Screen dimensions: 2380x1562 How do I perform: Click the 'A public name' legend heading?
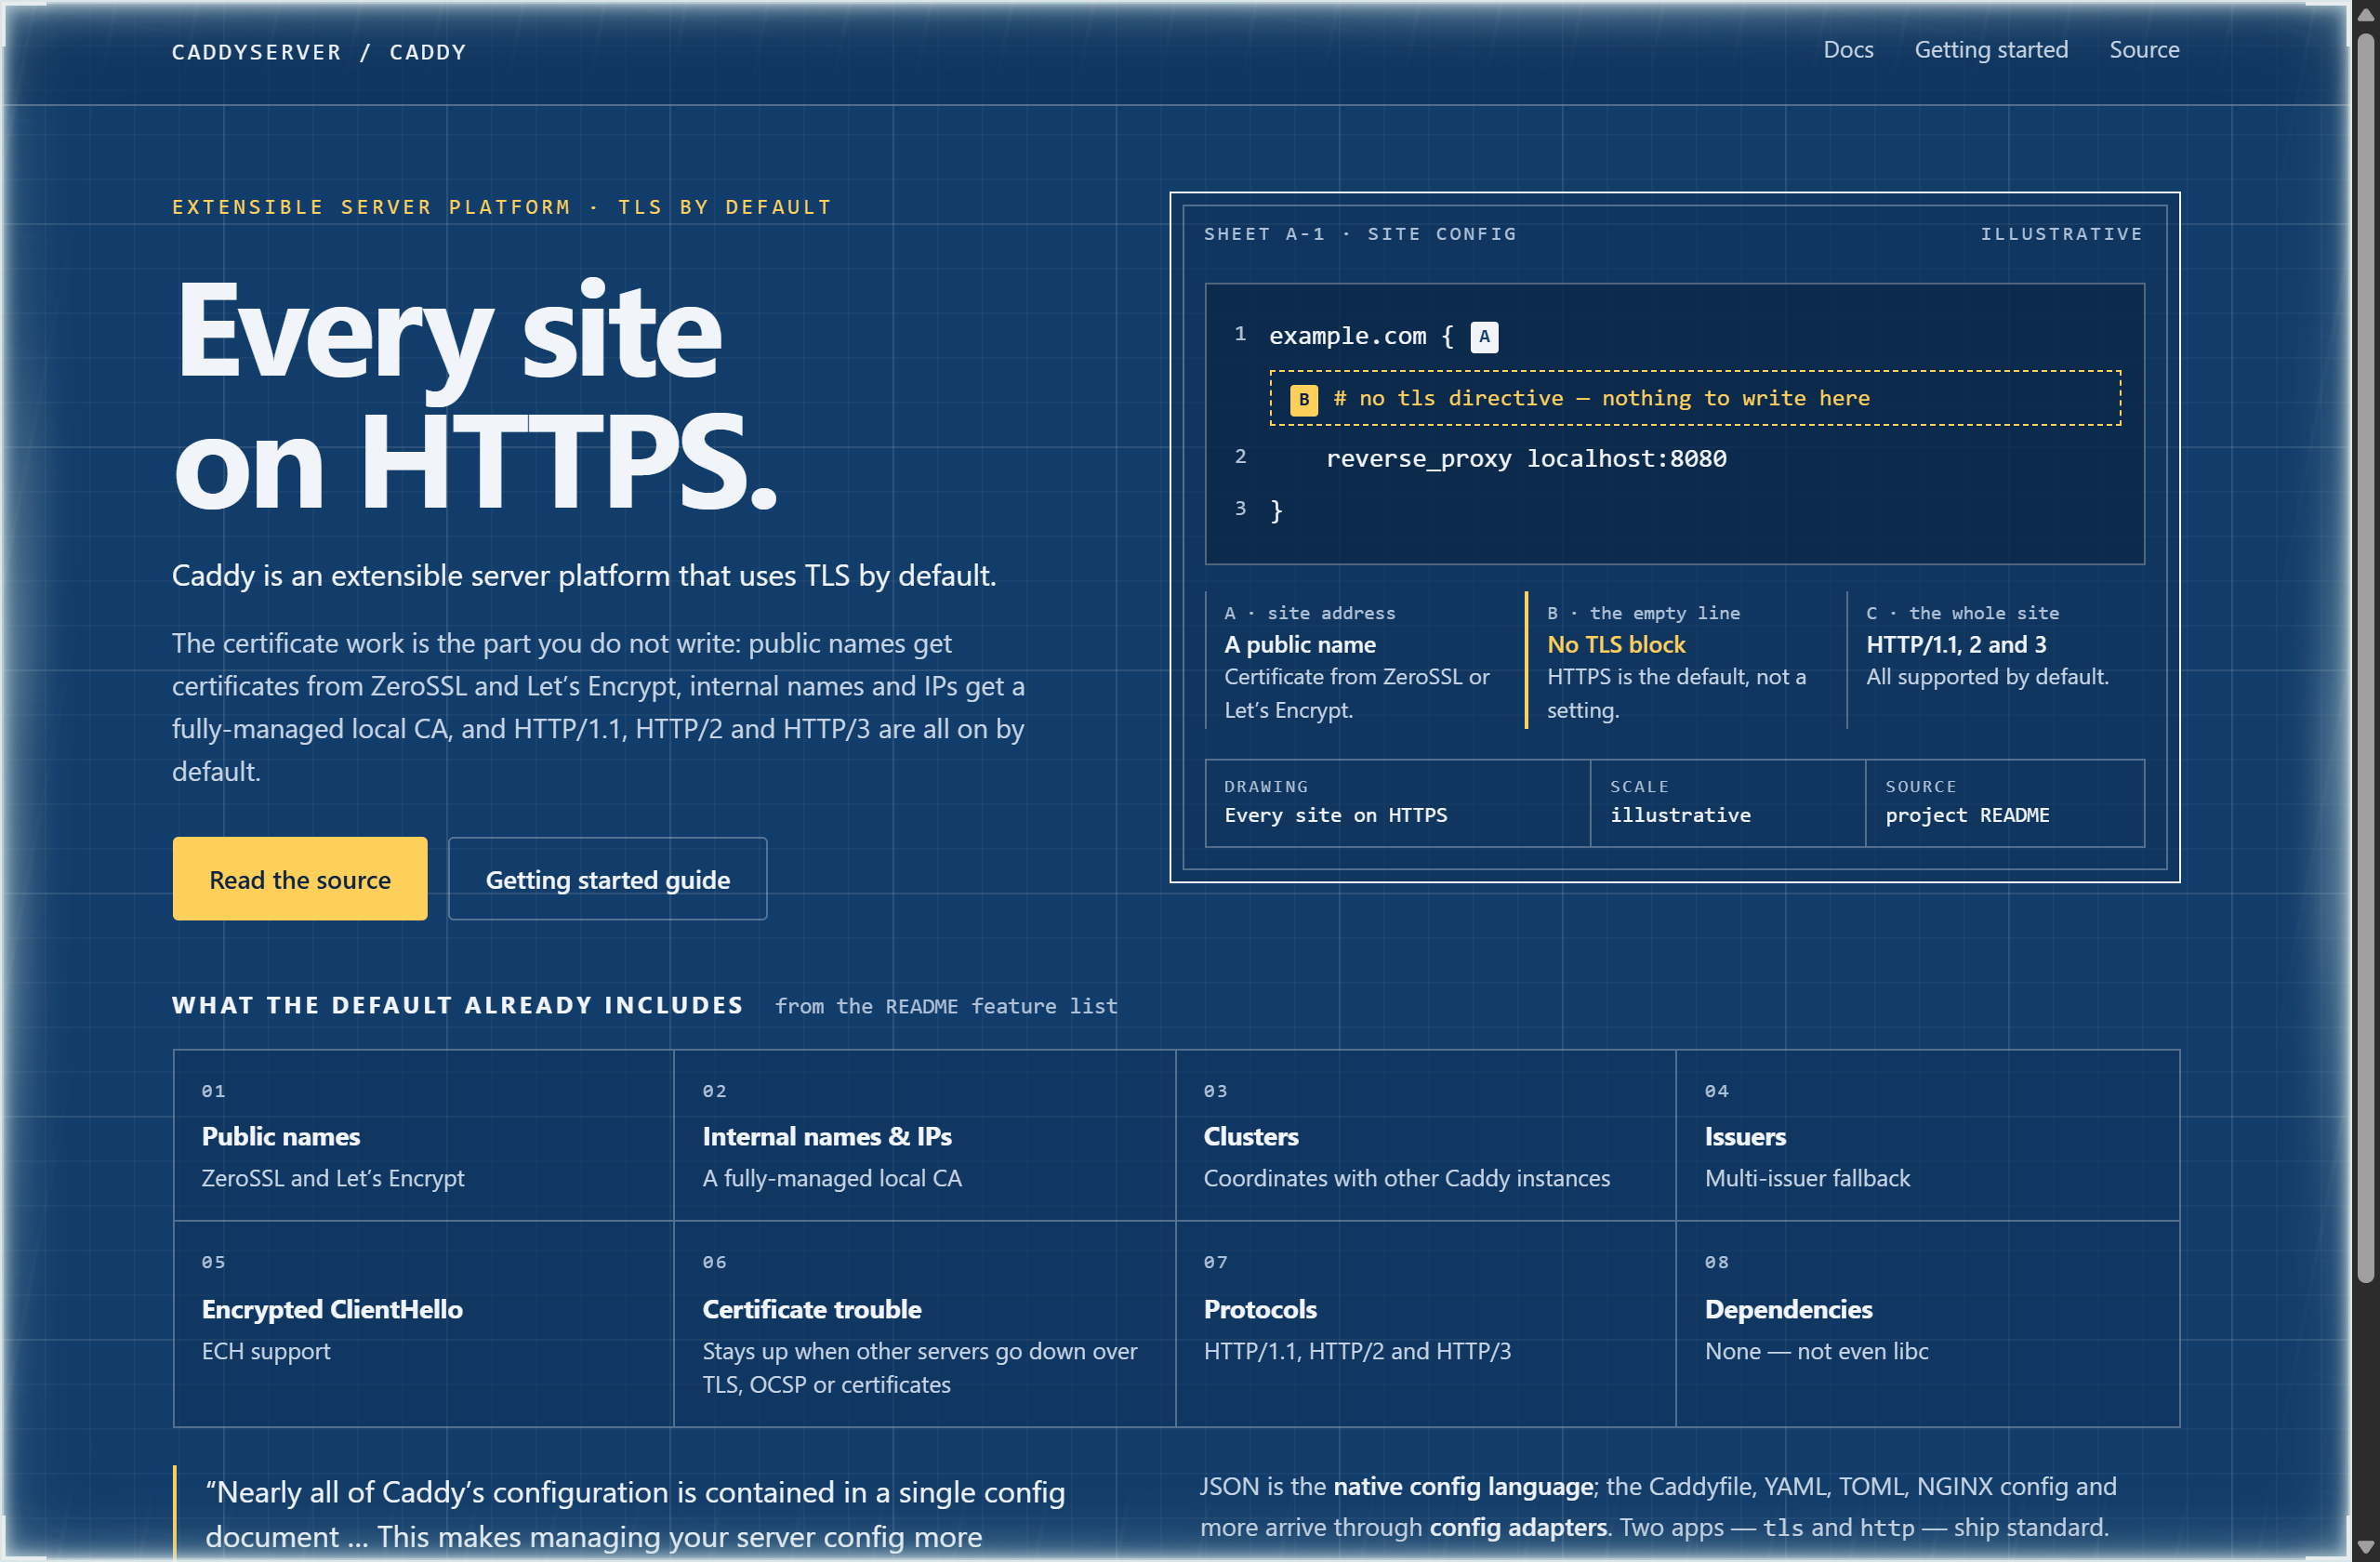point(1300,645)
